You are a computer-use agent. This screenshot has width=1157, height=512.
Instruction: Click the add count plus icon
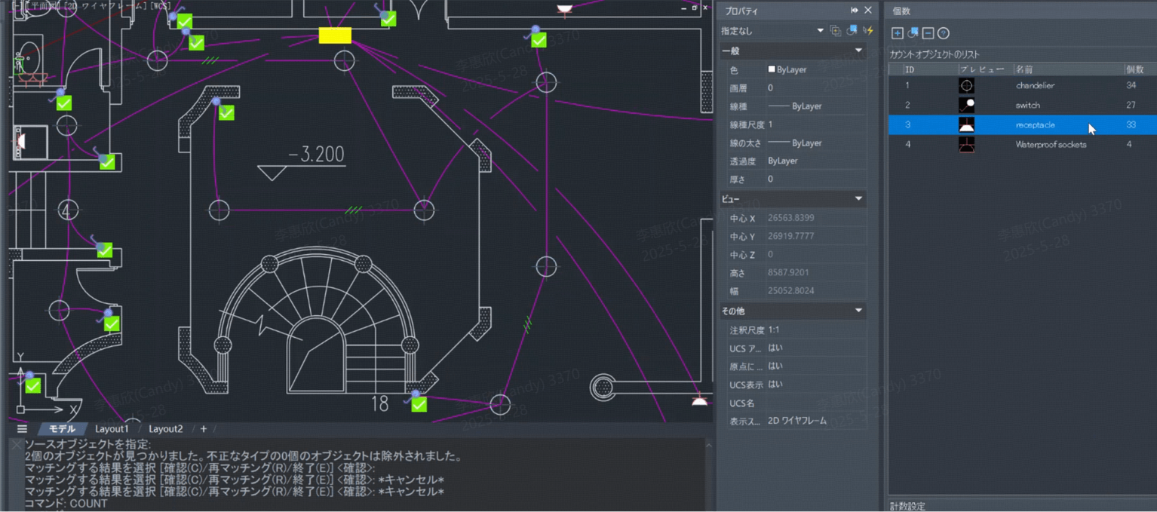coord(897,33)
